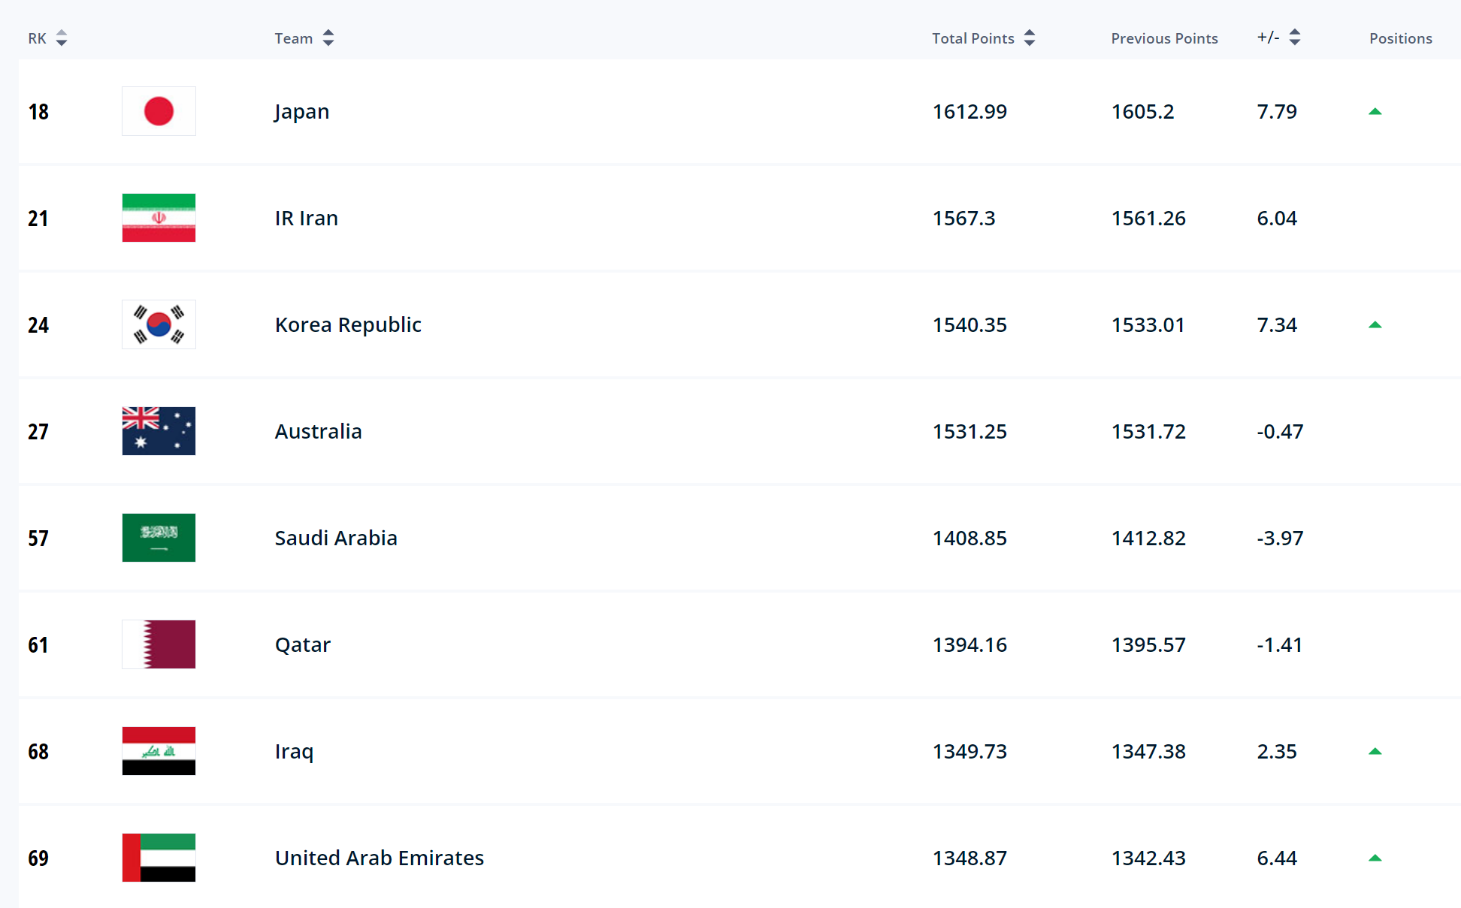Sort table by RK column arrows

click(x=62, y=38)
